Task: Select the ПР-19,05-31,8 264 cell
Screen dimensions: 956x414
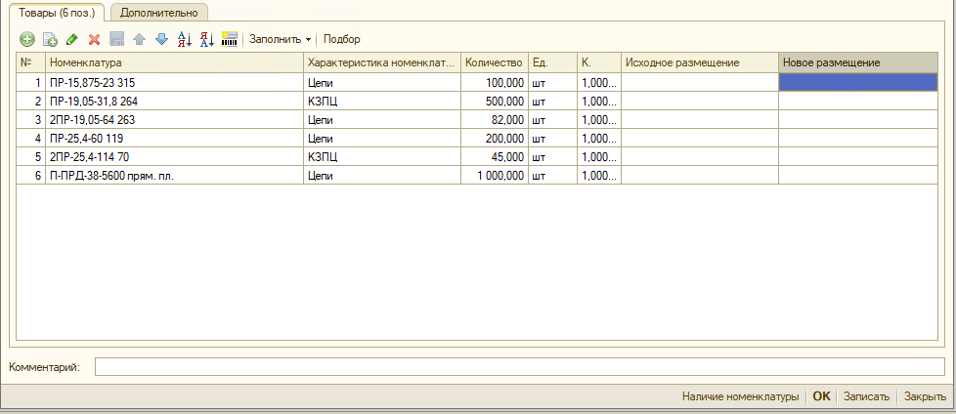Action: (x=174, y=102)
